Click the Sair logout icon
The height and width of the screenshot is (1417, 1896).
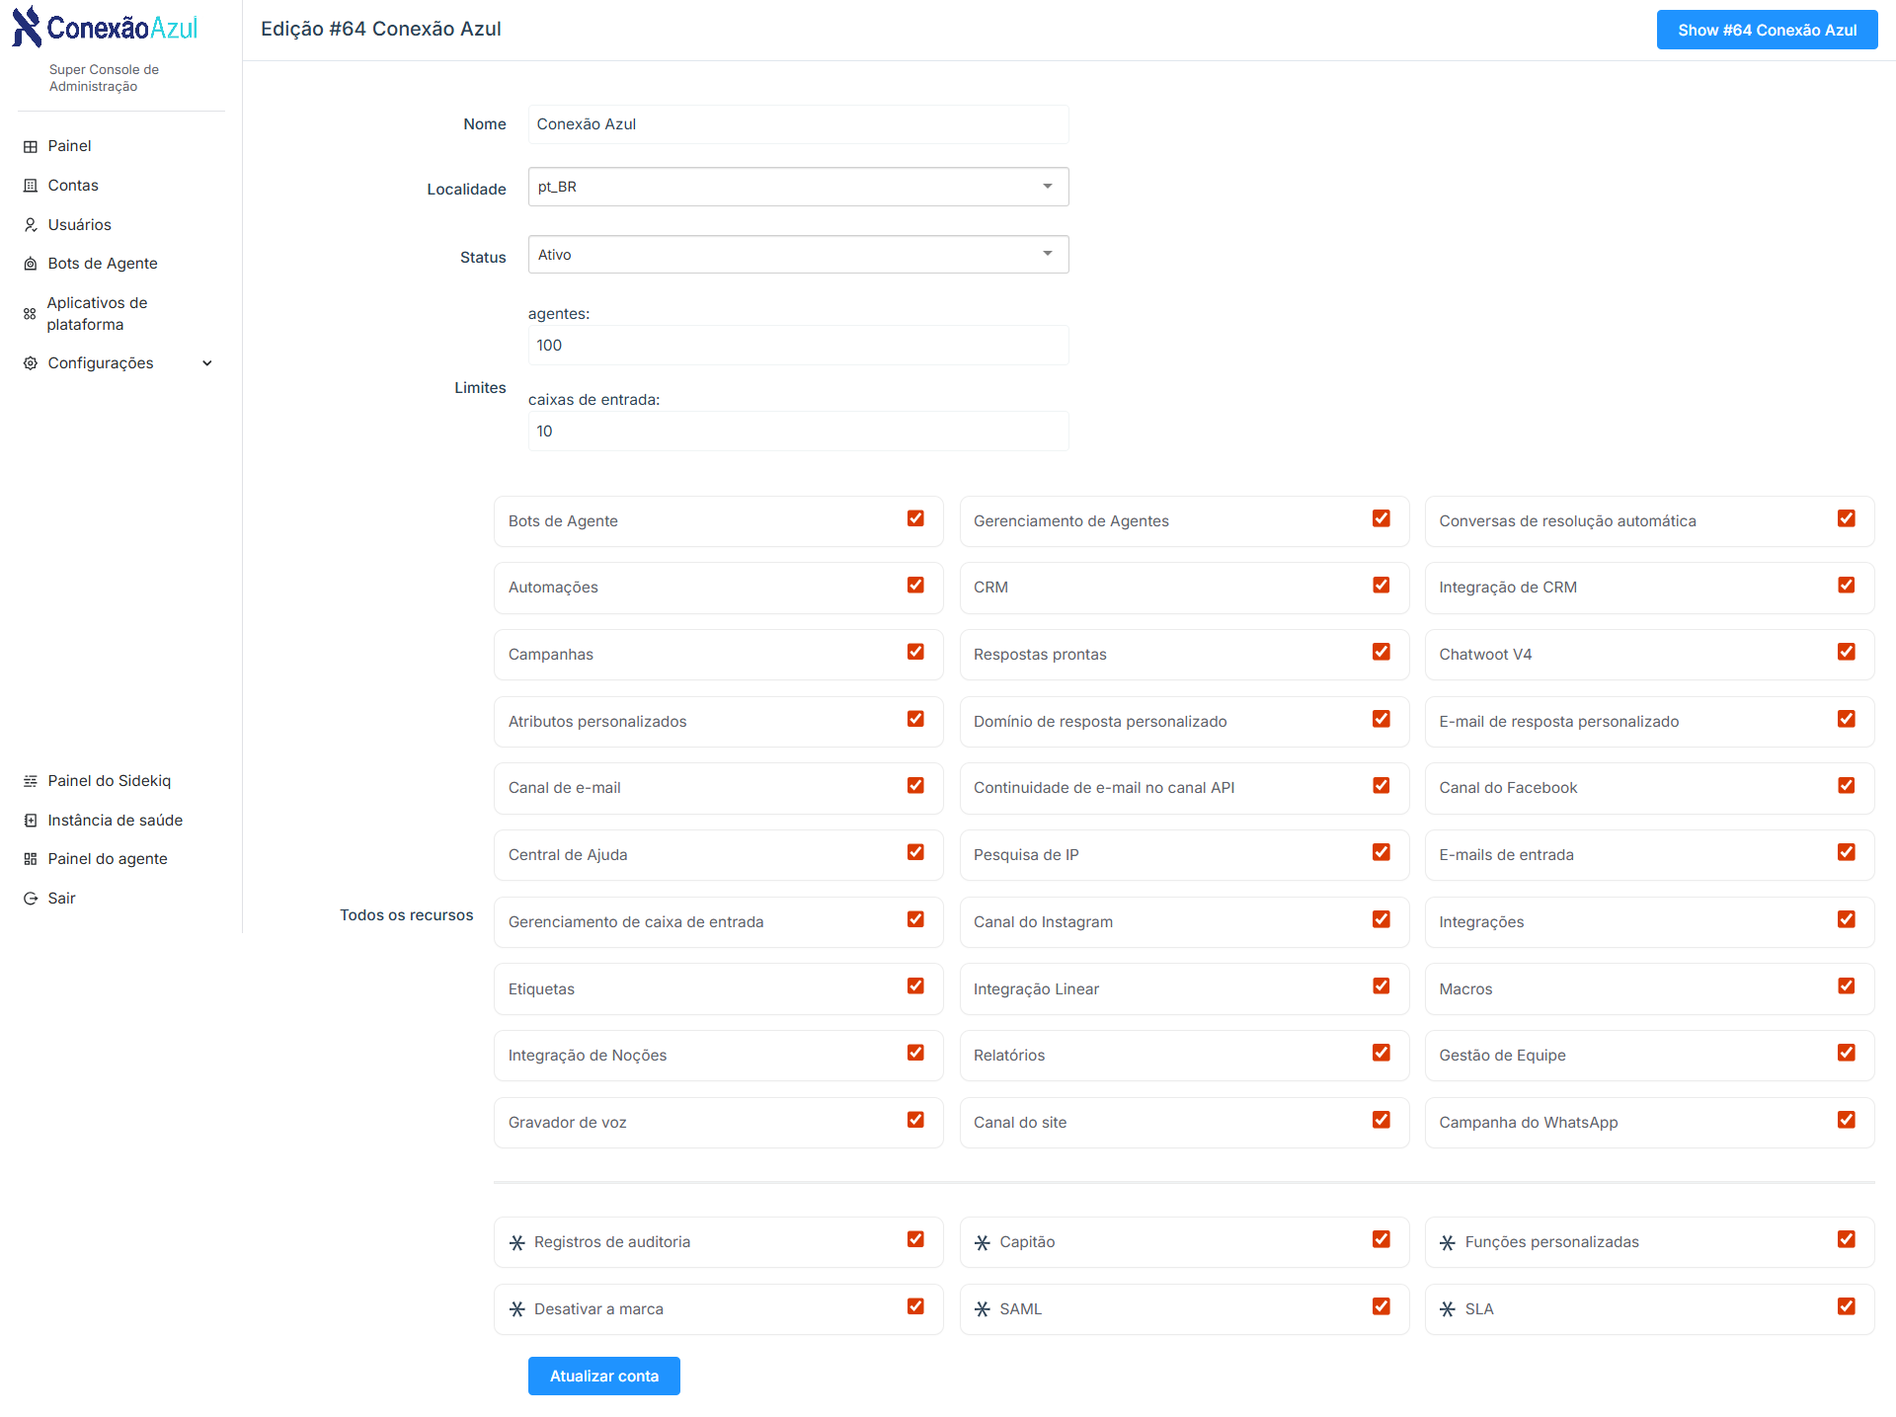[31, 899]
